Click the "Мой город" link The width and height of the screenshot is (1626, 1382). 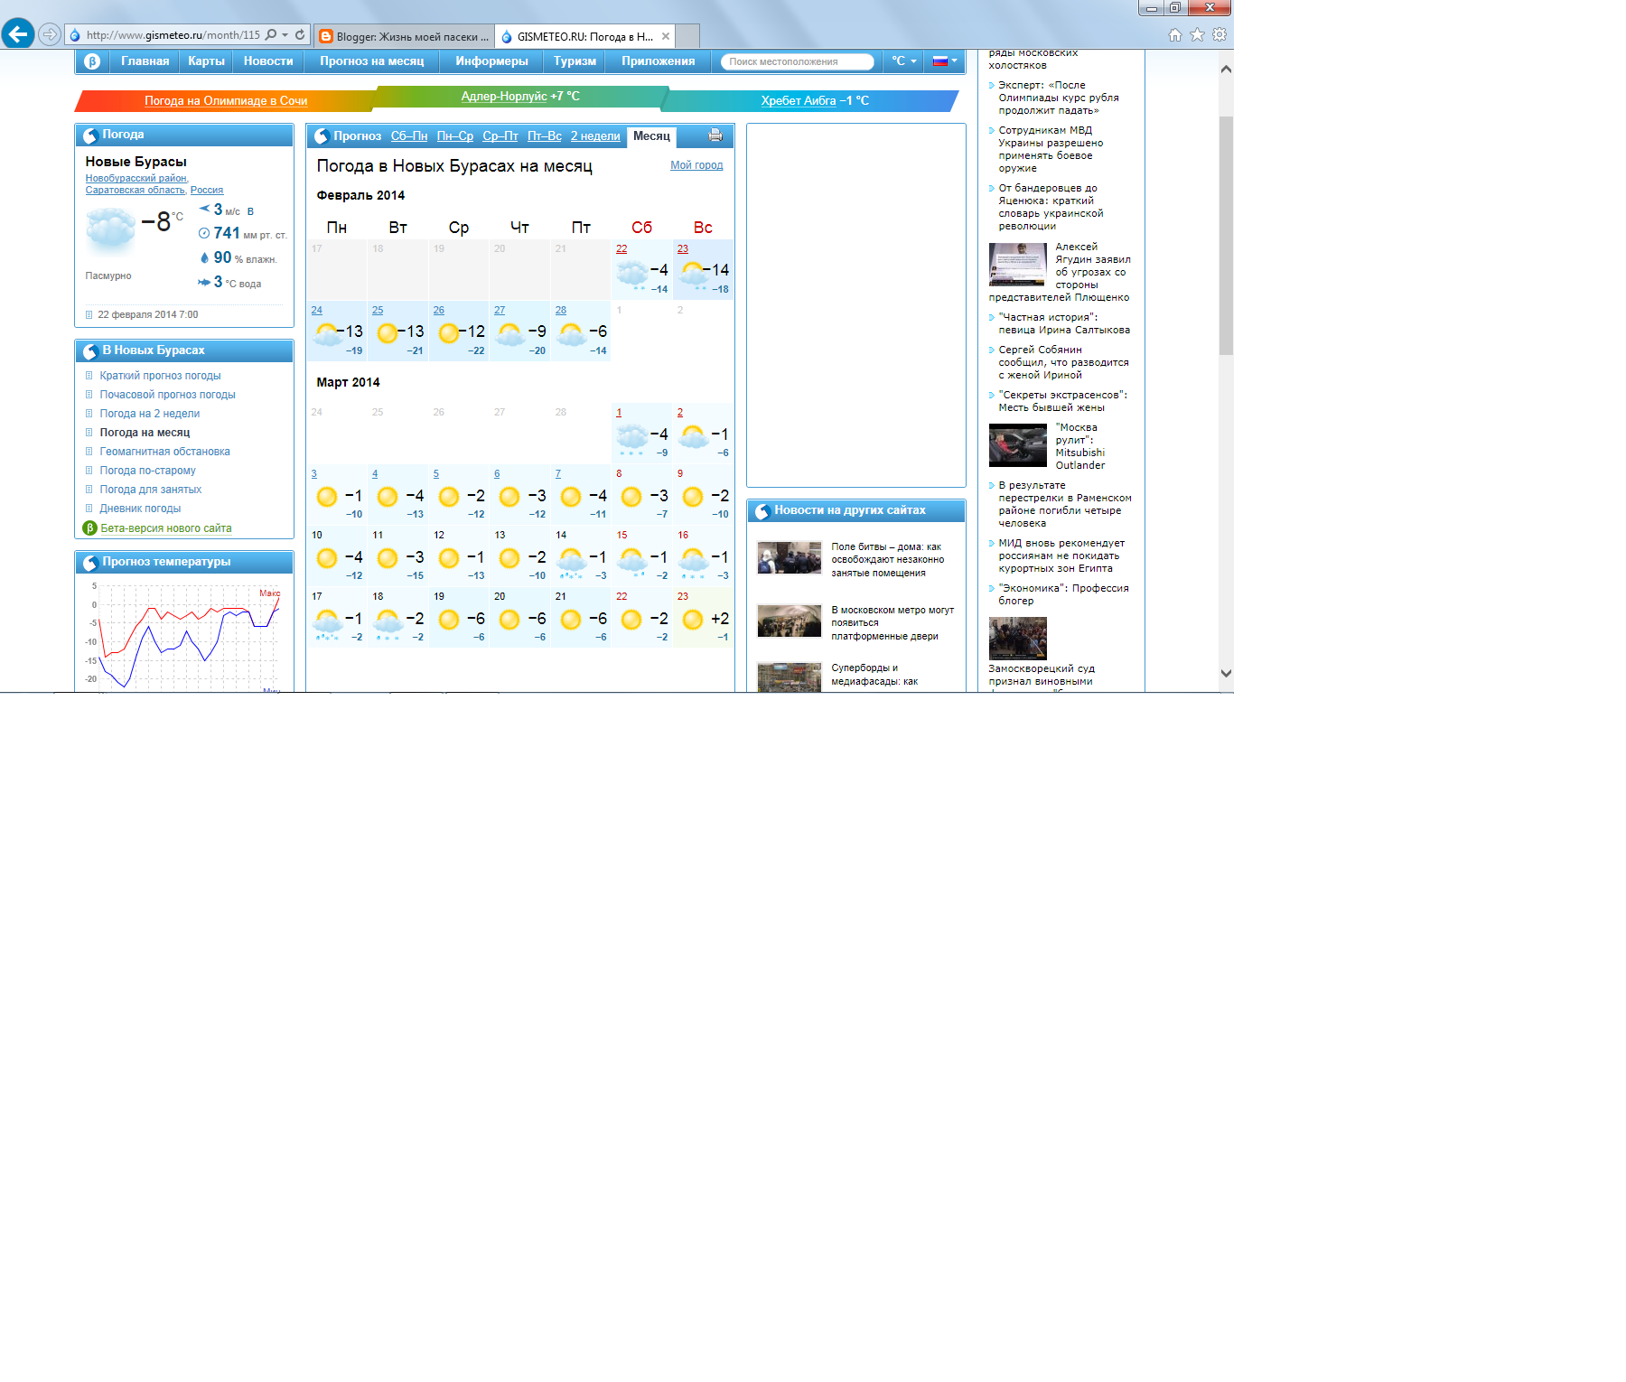point(696,165)
